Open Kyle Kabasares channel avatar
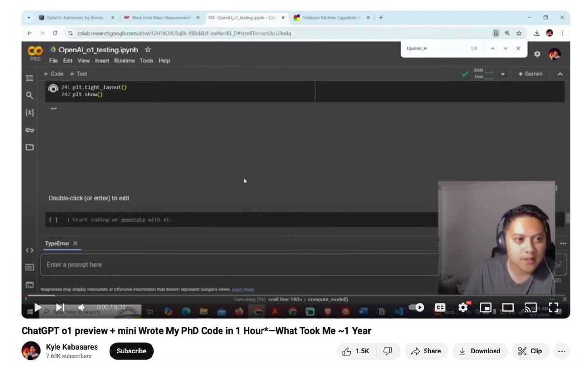579x366 pixels. pos(31,351)
